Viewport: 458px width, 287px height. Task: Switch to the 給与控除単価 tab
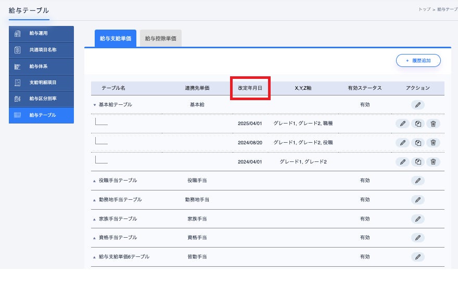(161, 38)
